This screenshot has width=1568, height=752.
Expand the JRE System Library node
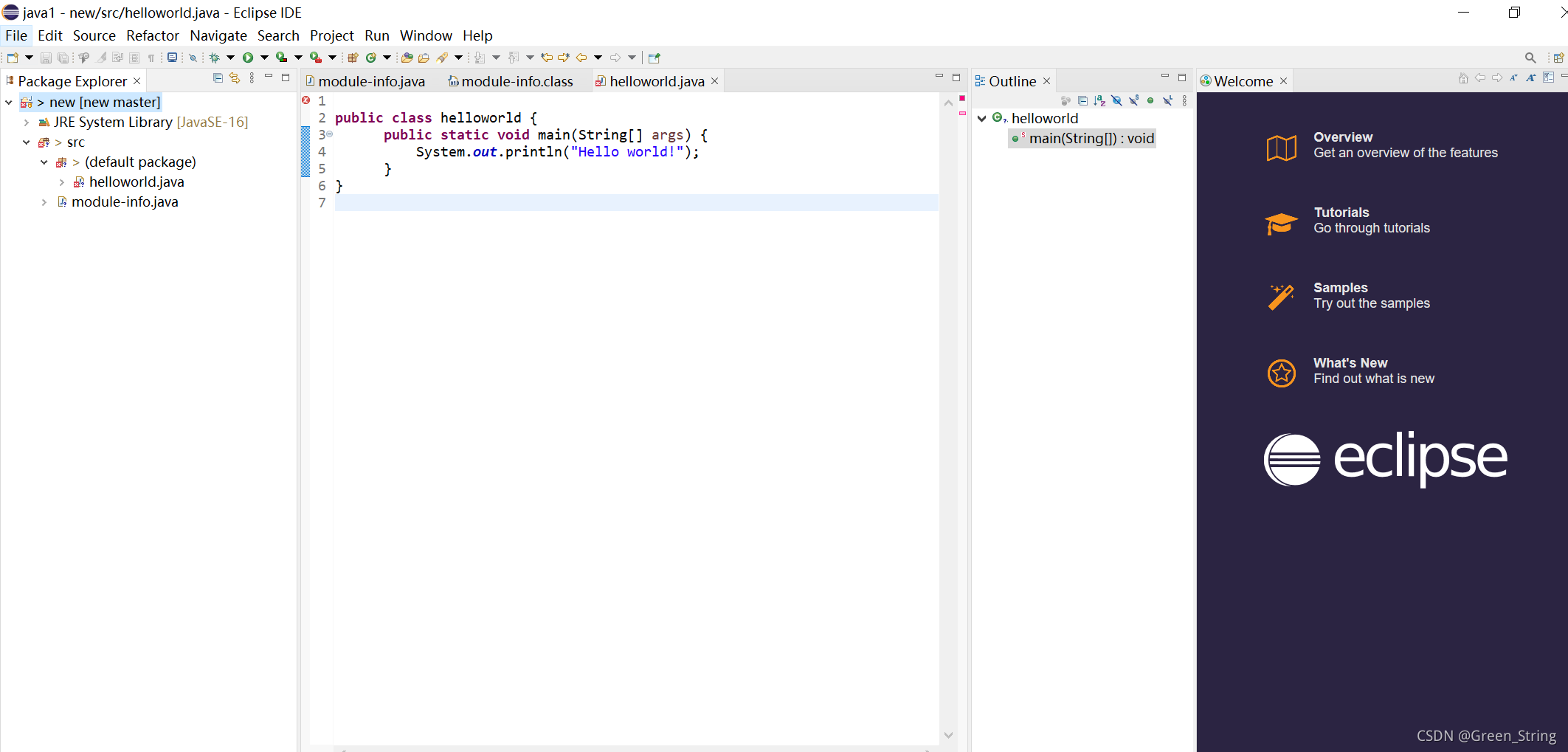coord(27,122)
